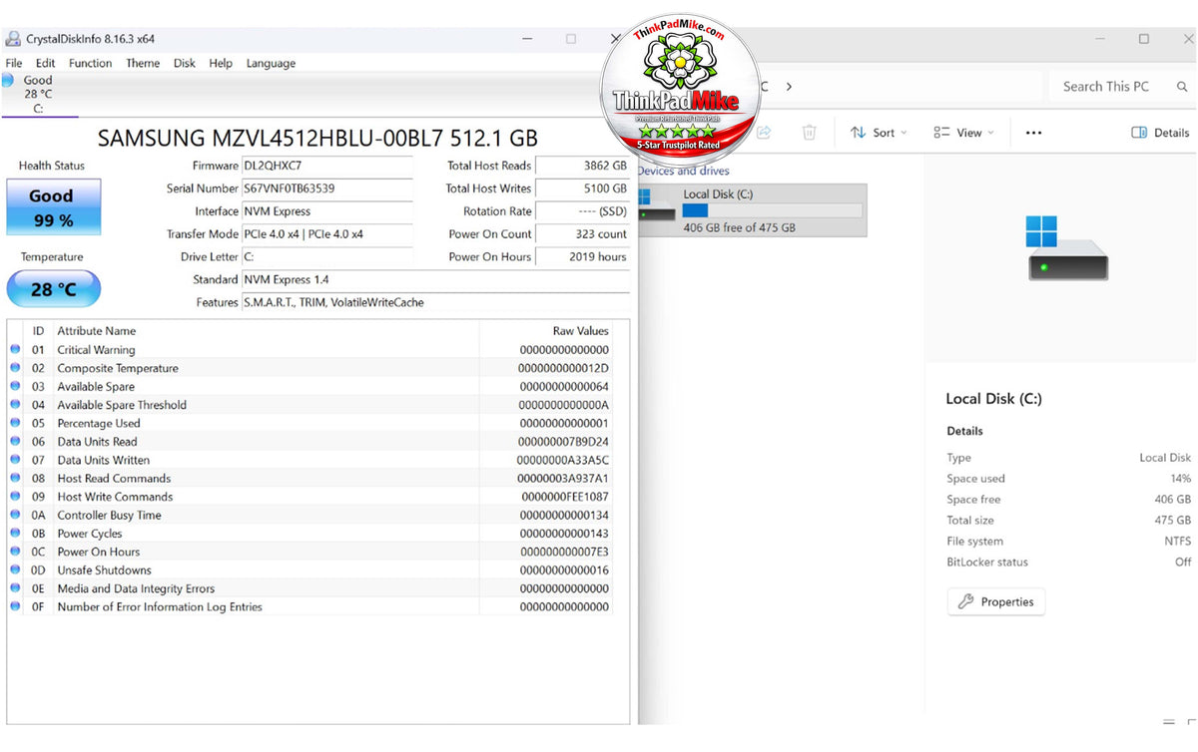Click the Power On Hours value 2019 hours
The image size is (1198, 752).
point(583,257)
